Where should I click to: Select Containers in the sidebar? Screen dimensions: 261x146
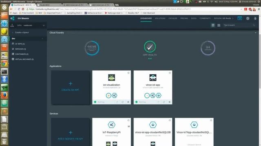point(22,54)
